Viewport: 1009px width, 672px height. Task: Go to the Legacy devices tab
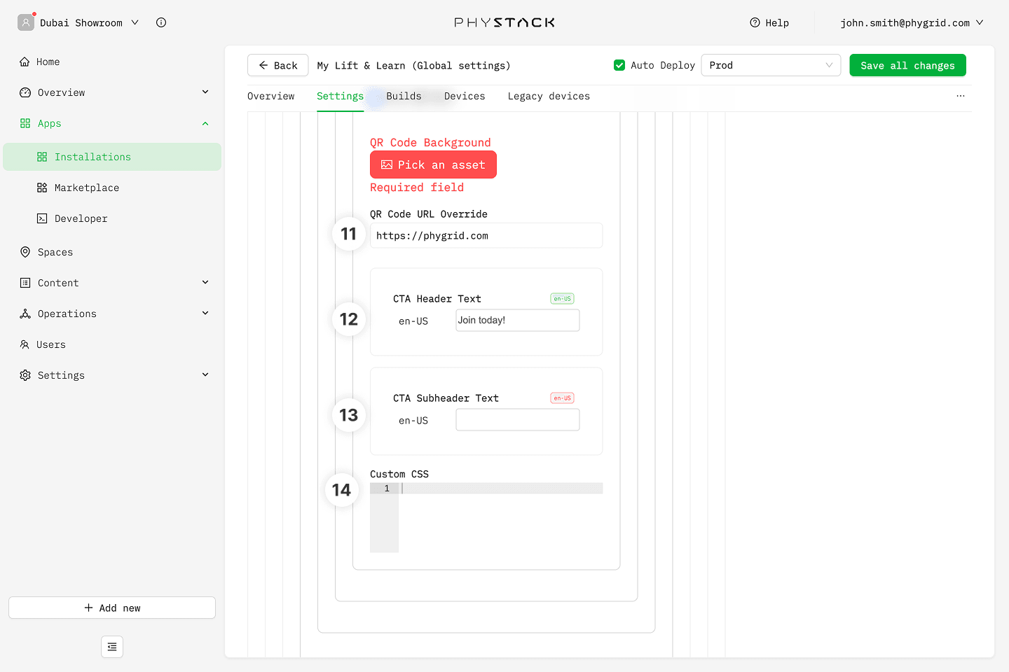tap(549, 96)
